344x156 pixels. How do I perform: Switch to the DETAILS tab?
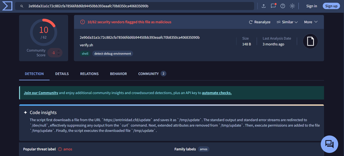(x=62, y=74)
